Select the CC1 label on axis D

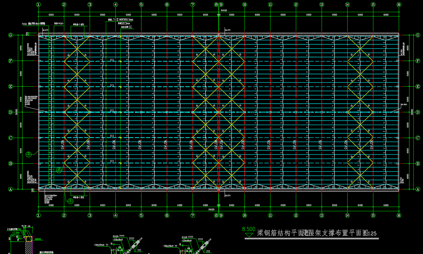(112, 111)
